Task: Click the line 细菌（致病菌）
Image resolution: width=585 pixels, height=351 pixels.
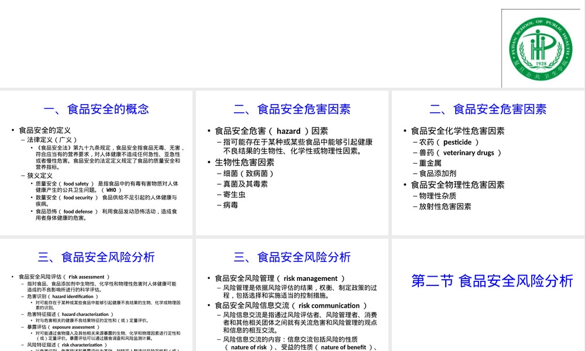Action: click(x=249, y=173)
